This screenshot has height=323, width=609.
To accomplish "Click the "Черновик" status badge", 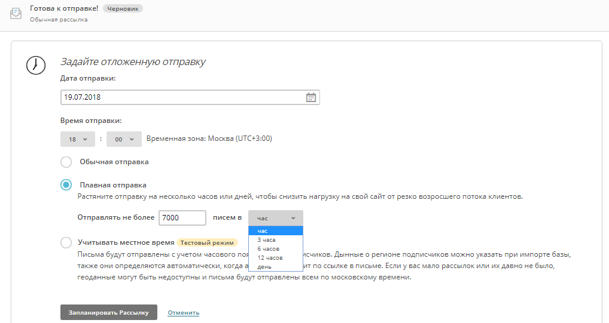I will (123, 9).
